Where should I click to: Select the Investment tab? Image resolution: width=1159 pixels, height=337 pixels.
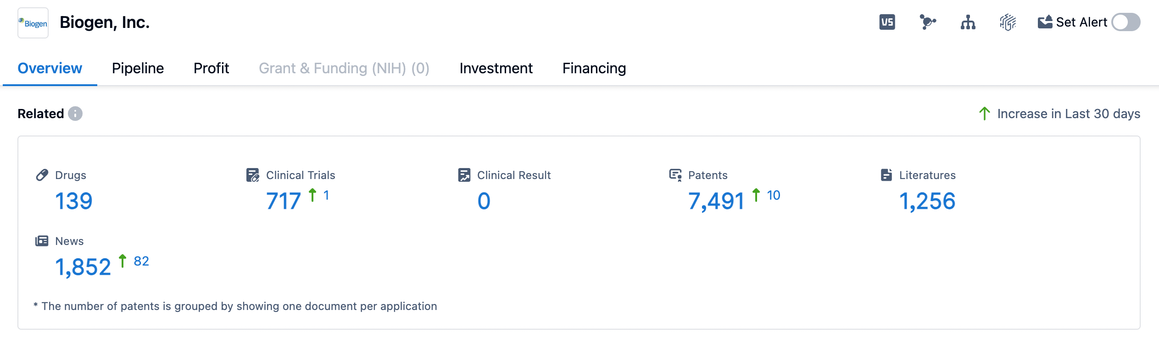coord(496,68)
